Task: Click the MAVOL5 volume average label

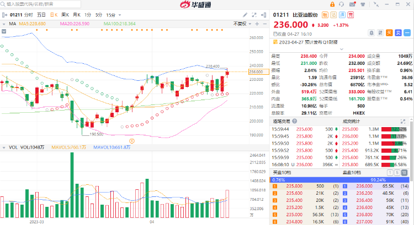Action: [68, 147]
